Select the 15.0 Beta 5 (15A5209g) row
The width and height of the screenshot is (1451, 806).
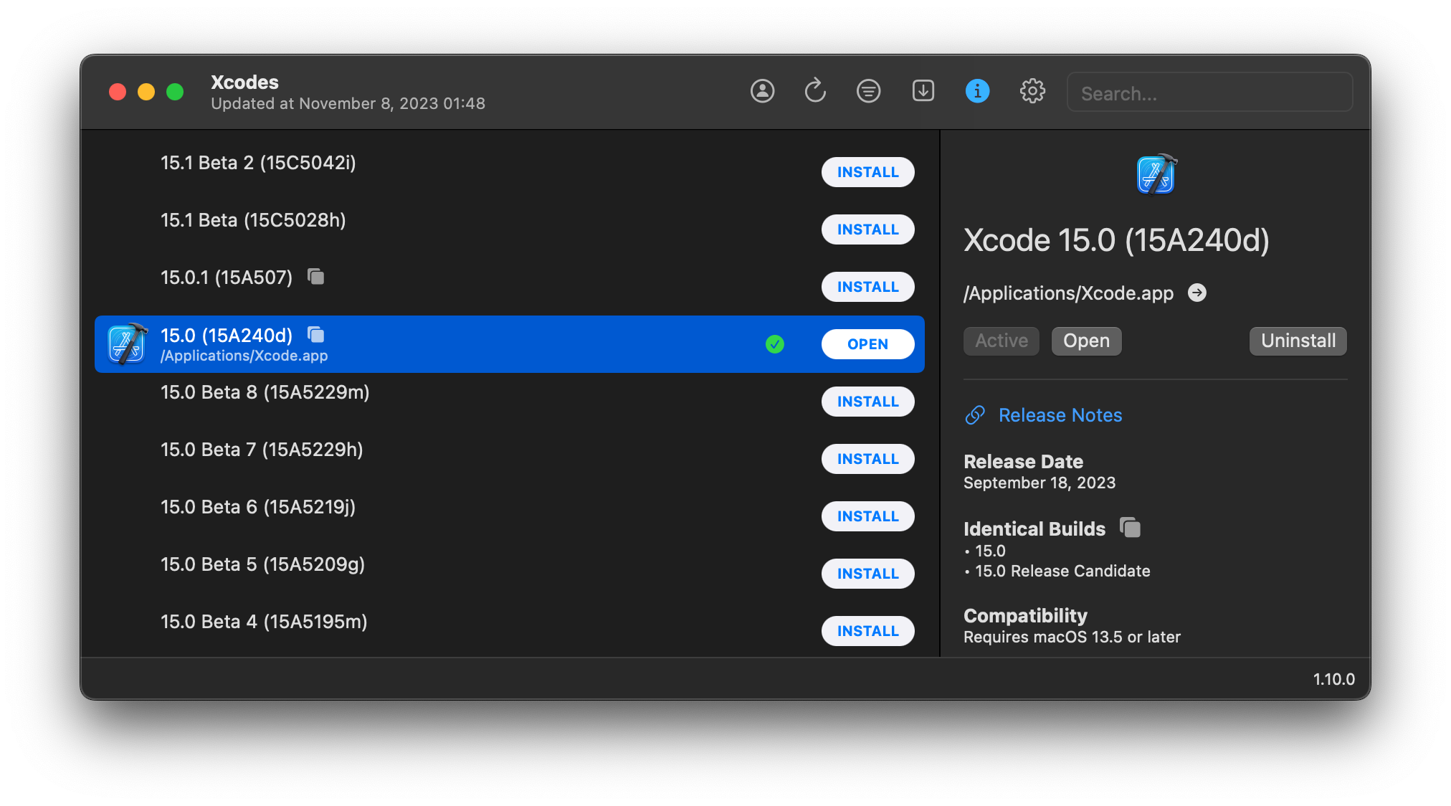coord(509,574)
